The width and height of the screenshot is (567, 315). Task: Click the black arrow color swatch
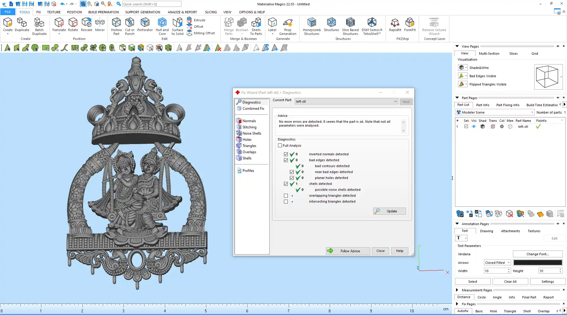tap(537, 263)
